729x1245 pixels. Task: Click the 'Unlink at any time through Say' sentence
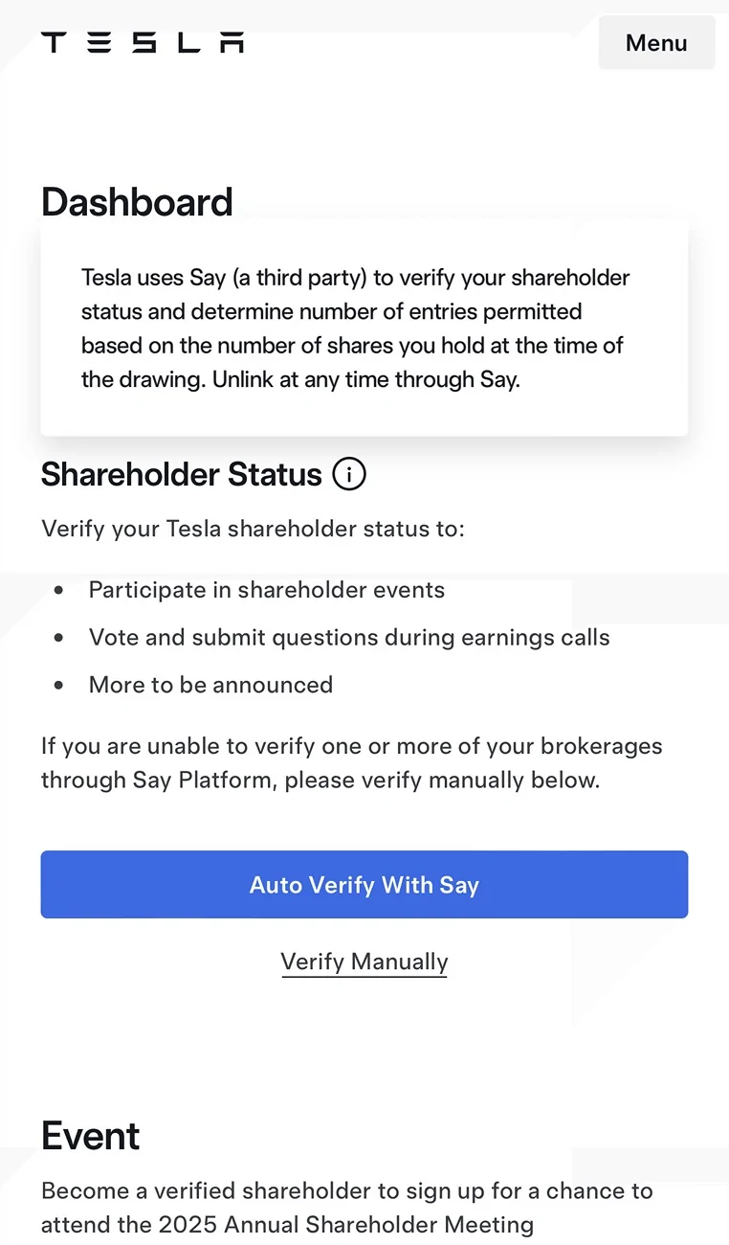click(365, 379)
